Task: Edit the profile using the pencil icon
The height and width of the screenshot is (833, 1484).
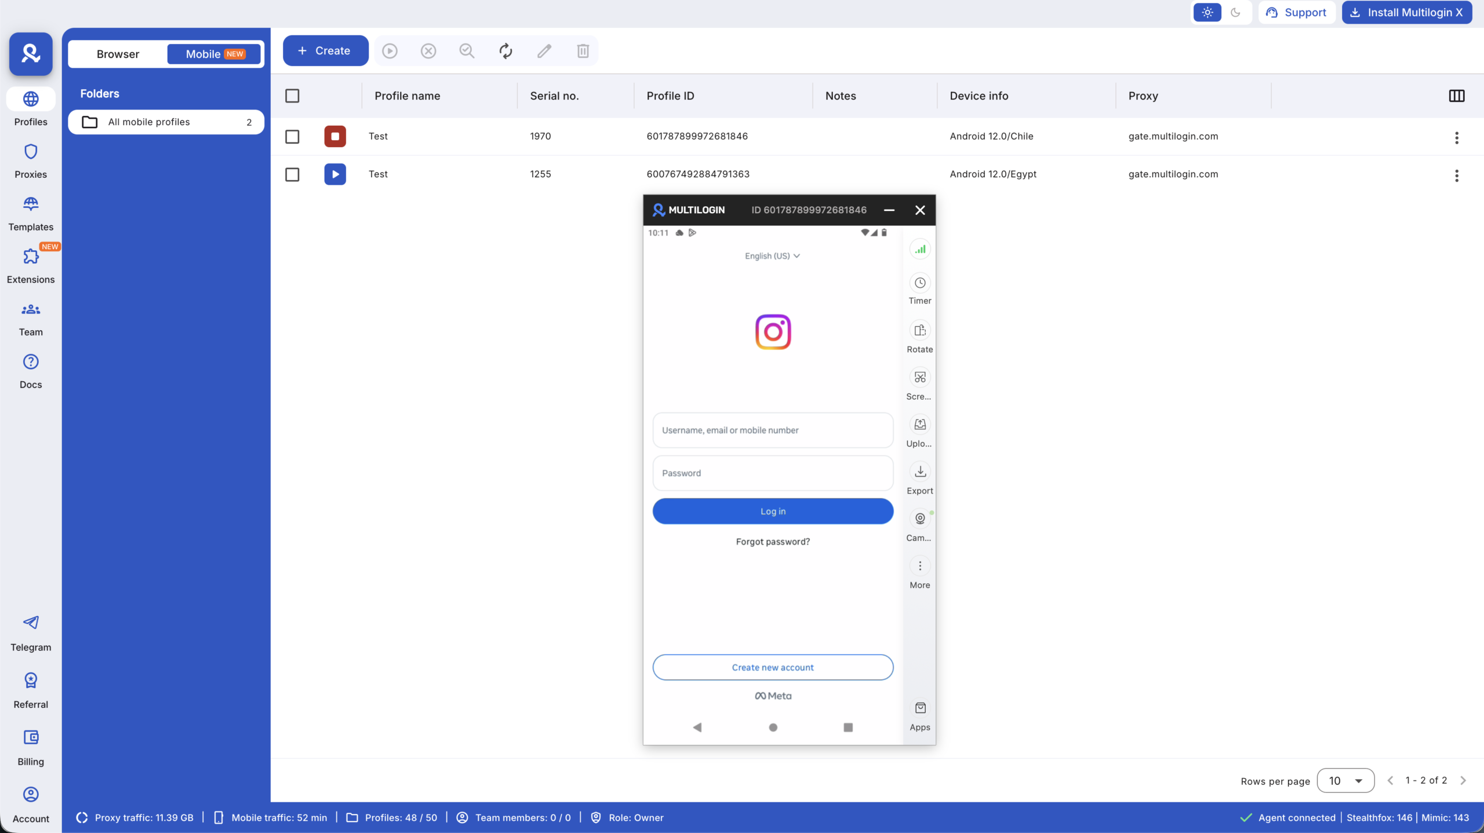Action: [544, 51]
